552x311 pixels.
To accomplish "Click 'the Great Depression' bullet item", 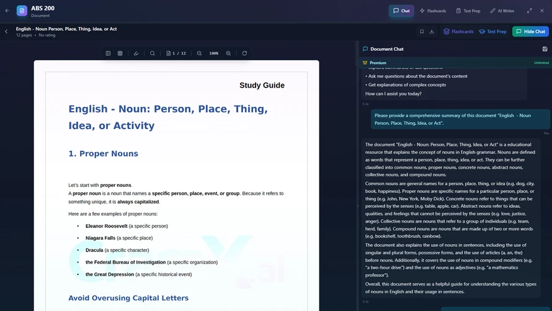I will 139,274.
